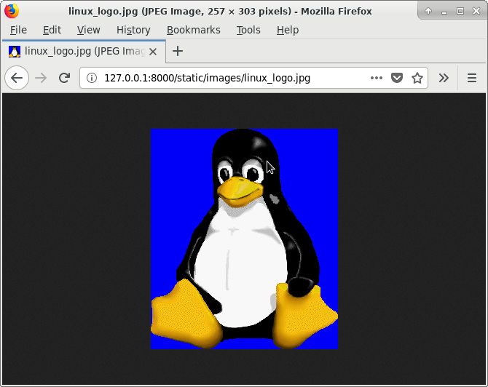This screenshot has height=387, width=488.
Task: Show site information icon in address bar
Action: click(x=92, y=78)
